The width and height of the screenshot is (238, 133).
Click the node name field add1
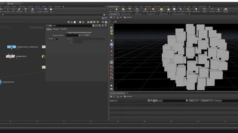tap(72, 25)
